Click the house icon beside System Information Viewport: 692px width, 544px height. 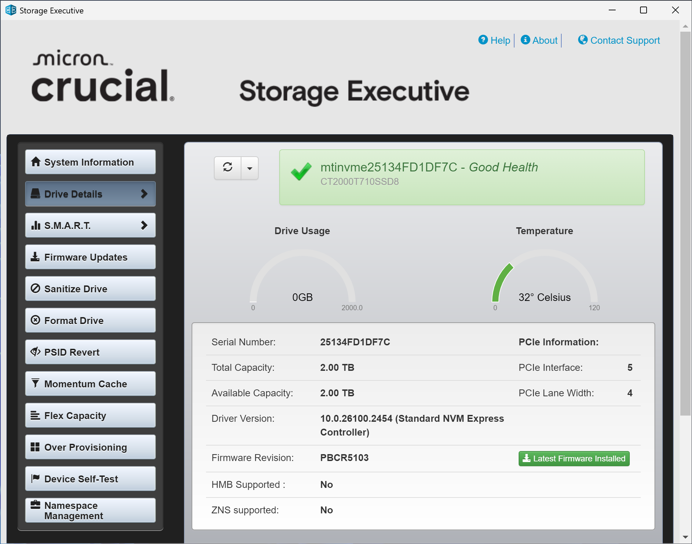pos(36,161)
